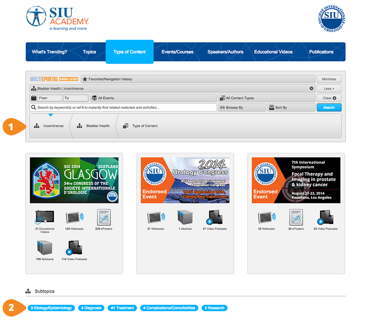Image resolution: width=369 pixels, height=322 pixels.
Task: Click the To date field
Action: (x=76, y=98)
